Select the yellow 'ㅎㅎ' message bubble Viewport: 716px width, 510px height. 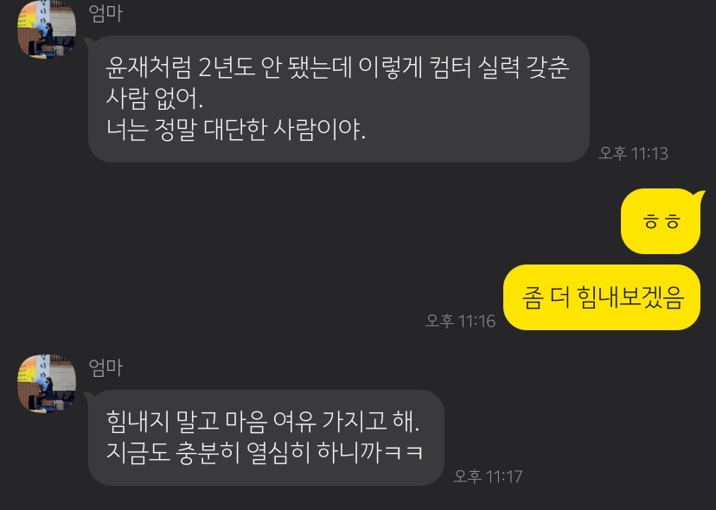[x=662, y=221]
